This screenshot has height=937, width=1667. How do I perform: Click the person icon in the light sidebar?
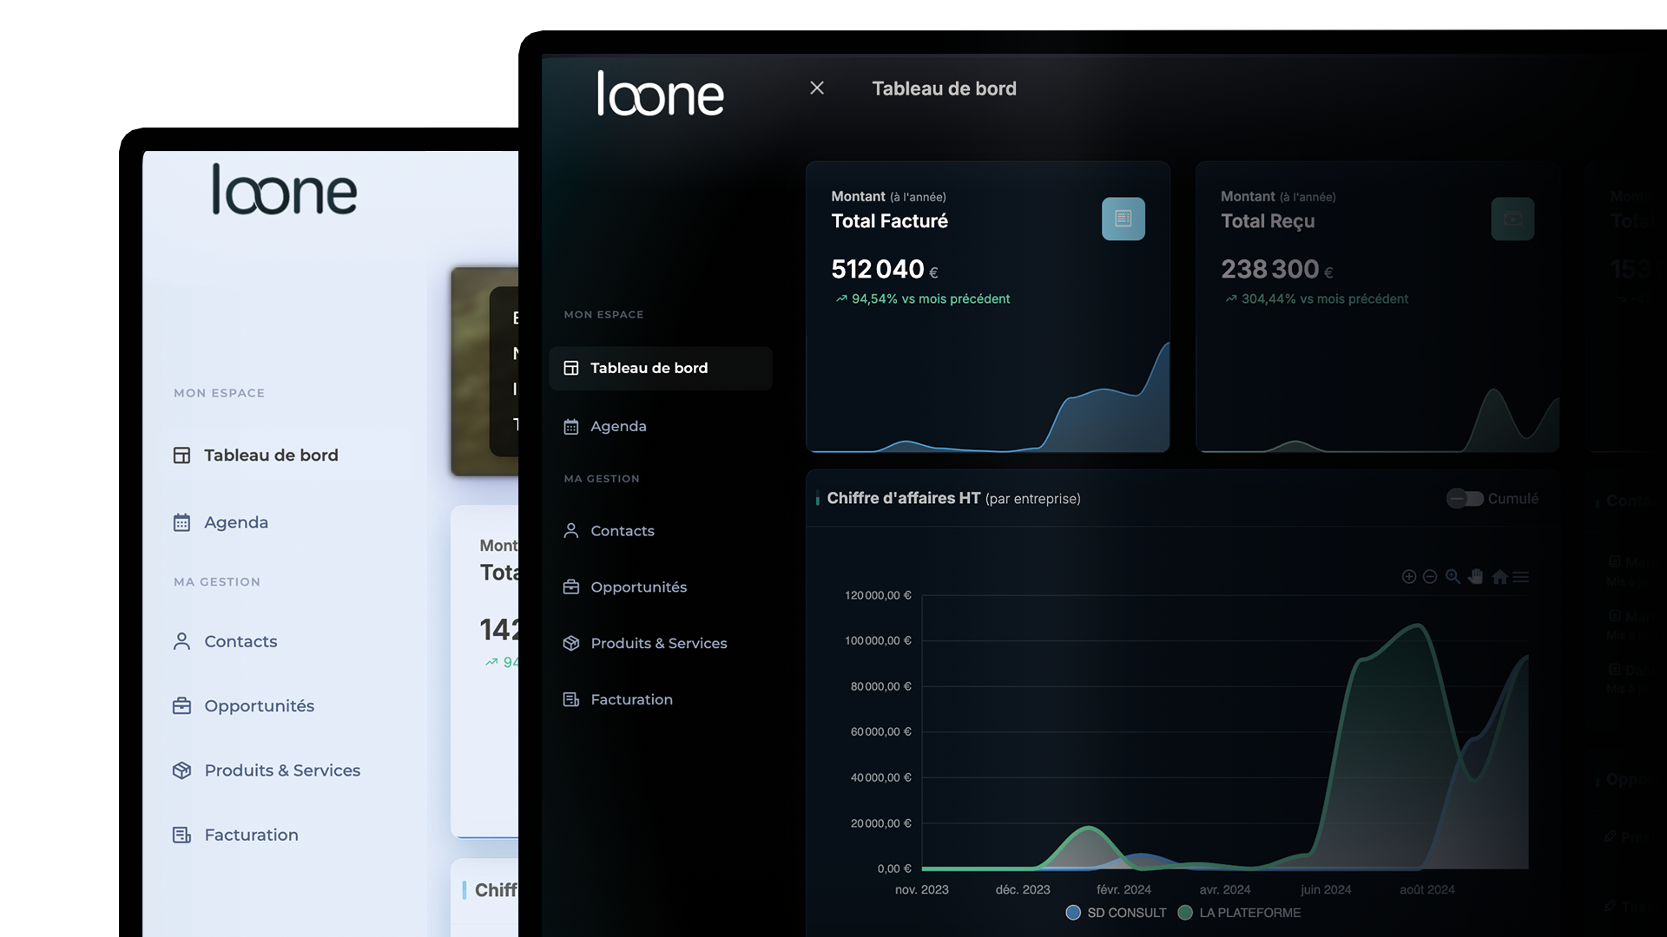[x=181, y=641]
